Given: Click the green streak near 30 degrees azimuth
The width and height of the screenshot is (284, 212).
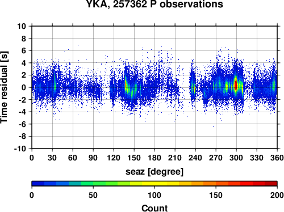Looking at the screenshot, I should point(54,83).
